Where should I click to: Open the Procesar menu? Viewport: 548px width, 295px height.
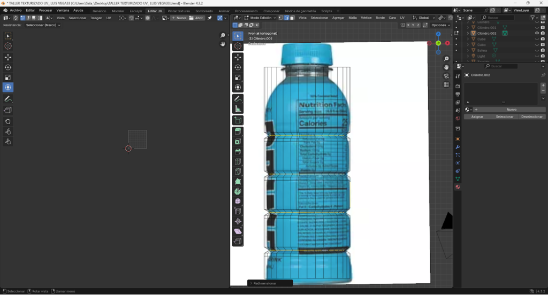point(45,11)
